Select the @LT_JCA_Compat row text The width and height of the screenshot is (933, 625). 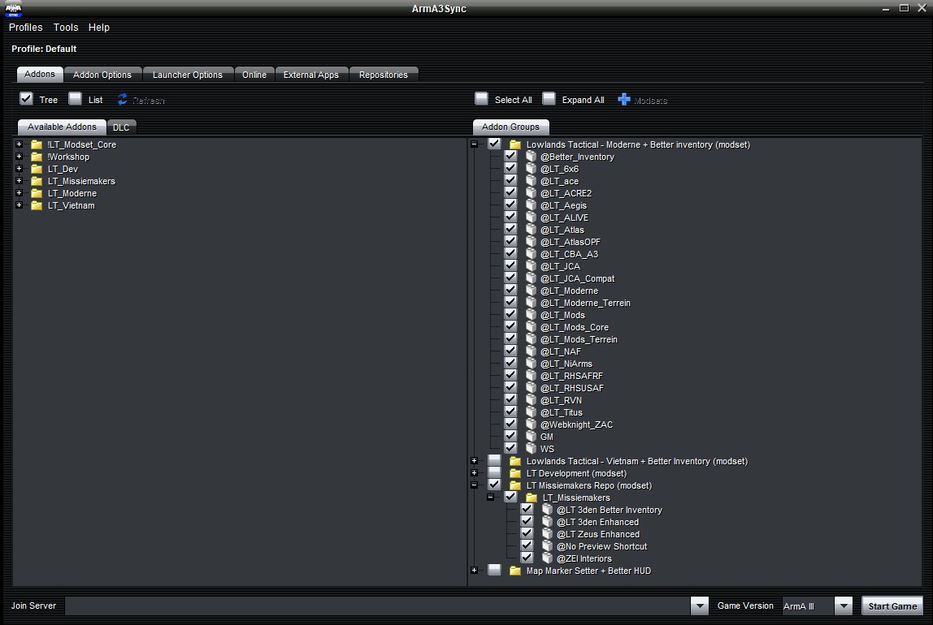tap(577, 278)
